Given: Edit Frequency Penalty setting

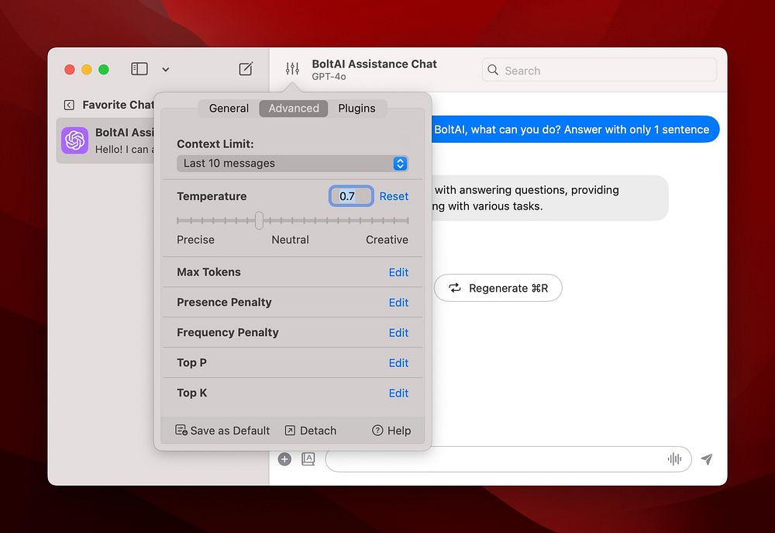Looking at the screenshot, I should [x=398, y=333].
